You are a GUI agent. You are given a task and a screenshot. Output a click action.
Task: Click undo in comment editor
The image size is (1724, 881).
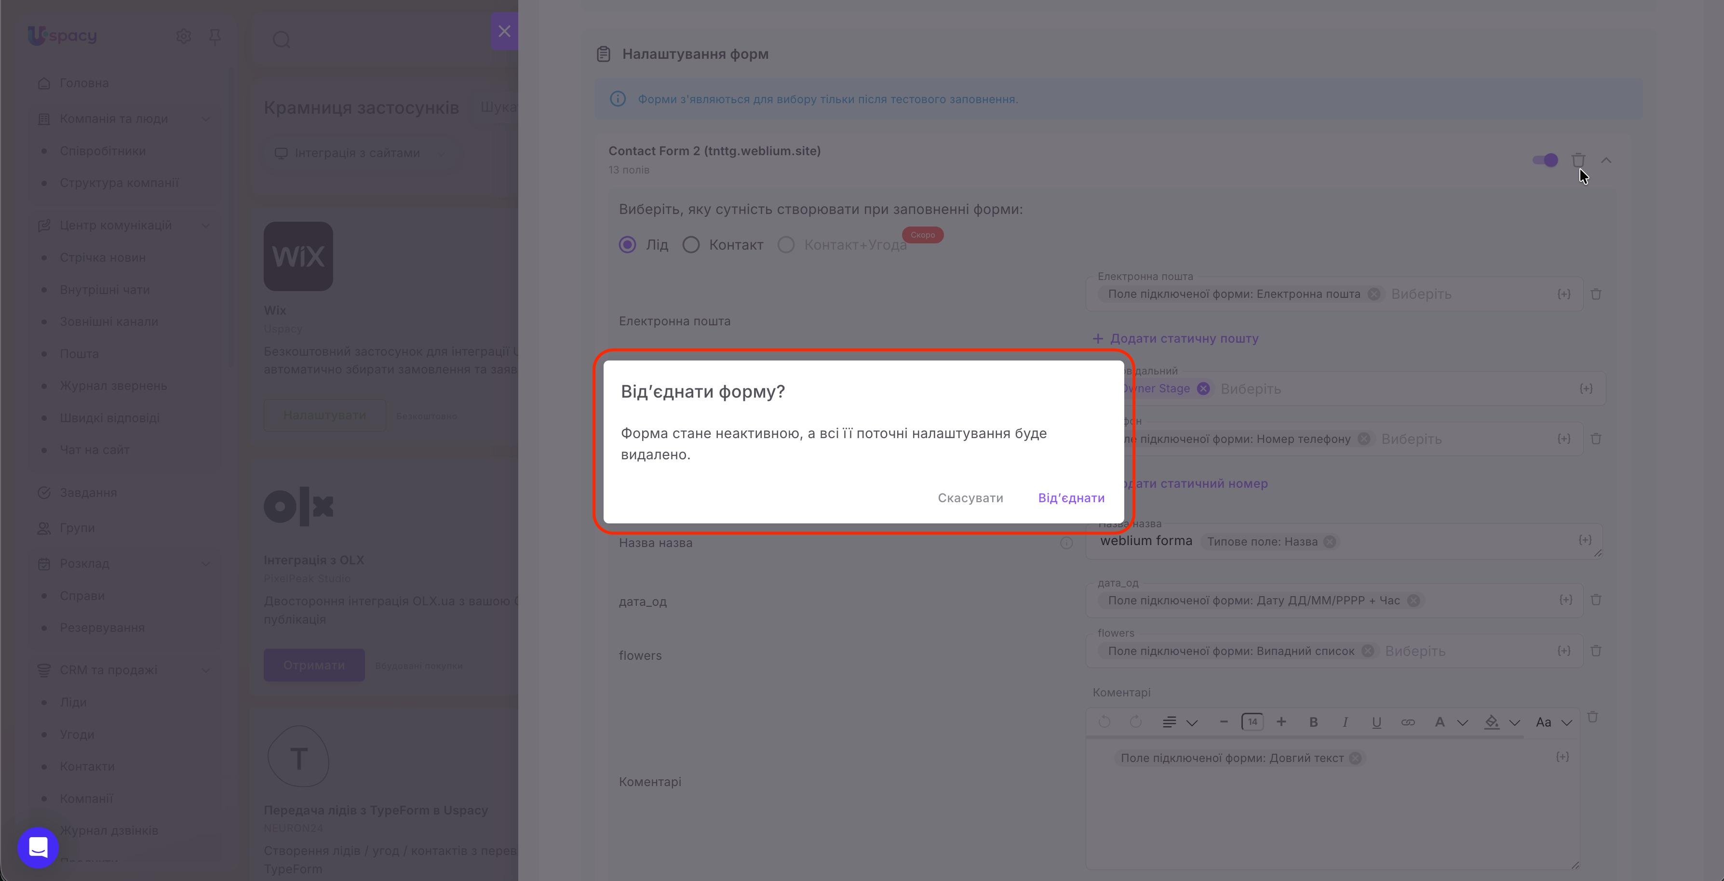(1104, 722)
